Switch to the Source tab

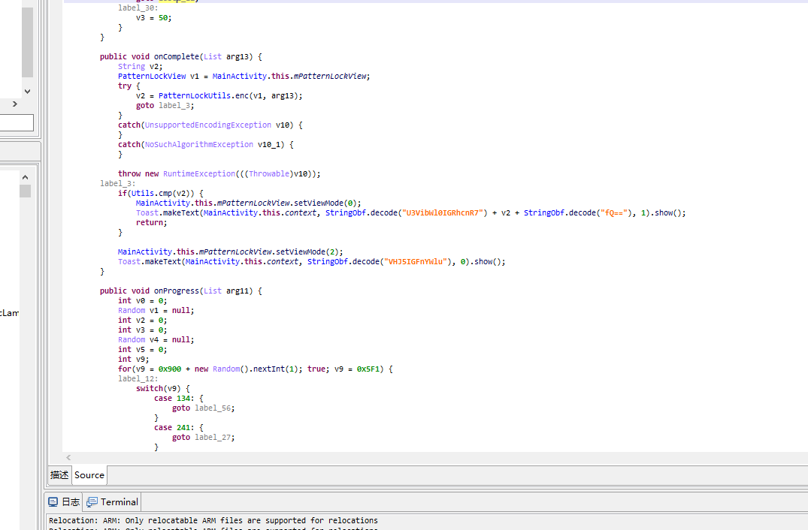click(89, 475)
